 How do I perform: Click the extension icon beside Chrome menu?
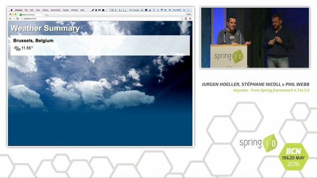point(186,19)
